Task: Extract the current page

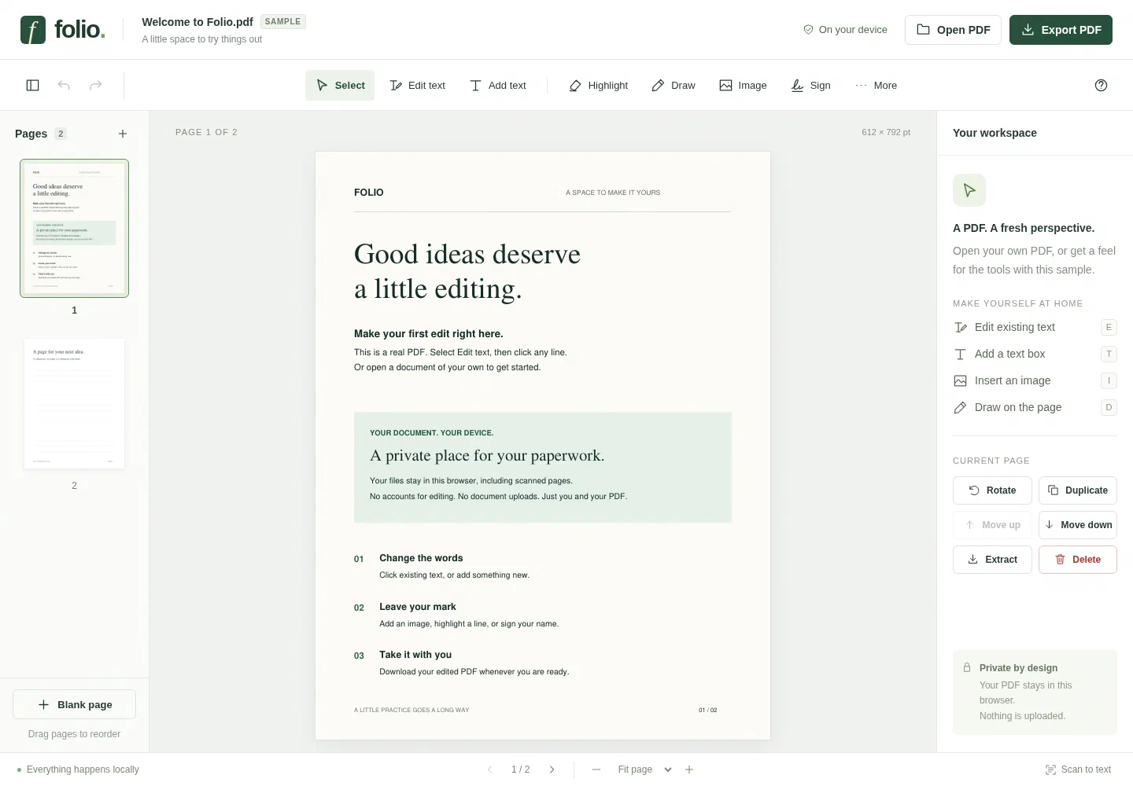Action: point(992,560)
